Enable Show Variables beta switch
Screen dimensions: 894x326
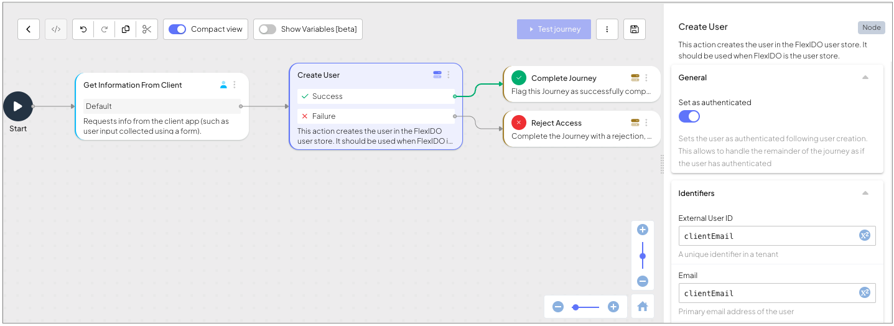pos(268,29)
